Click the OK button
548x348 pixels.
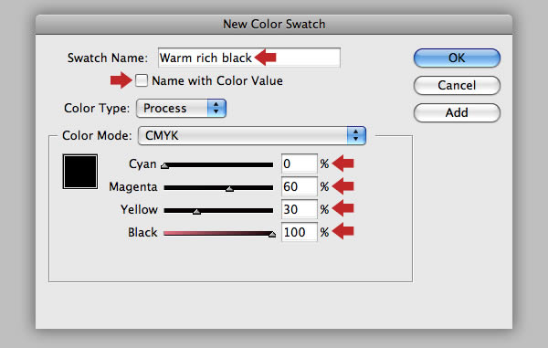(x=457, y=58)
